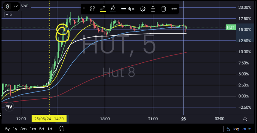This screenshot has height=133, width=257.
Task: Open chart axis settings gear at bottom right
Action: [245, 119]
